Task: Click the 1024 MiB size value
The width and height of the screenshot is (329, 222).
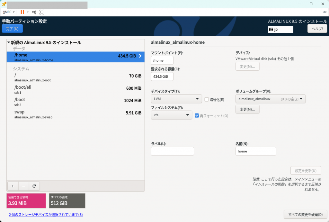Action: (133, 101)
